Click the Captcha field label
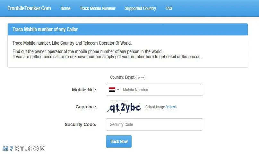The image size is (259, 154). coord(86,107)
